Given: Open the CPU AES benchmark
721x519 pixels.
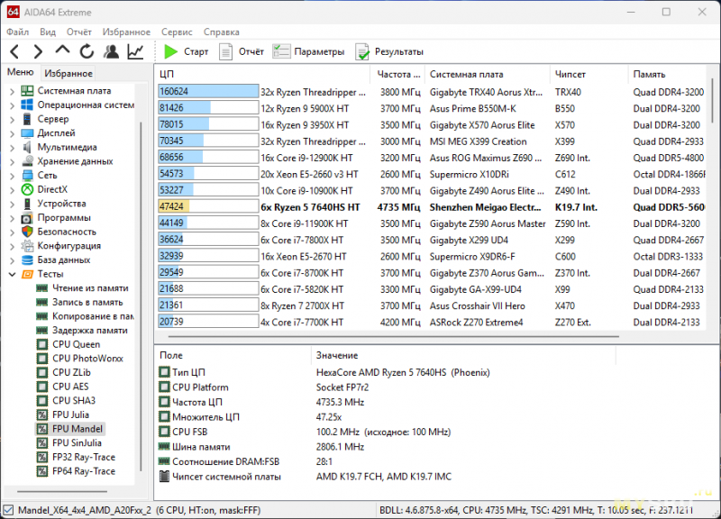Looking at the screenshot, I should (70, 387).
